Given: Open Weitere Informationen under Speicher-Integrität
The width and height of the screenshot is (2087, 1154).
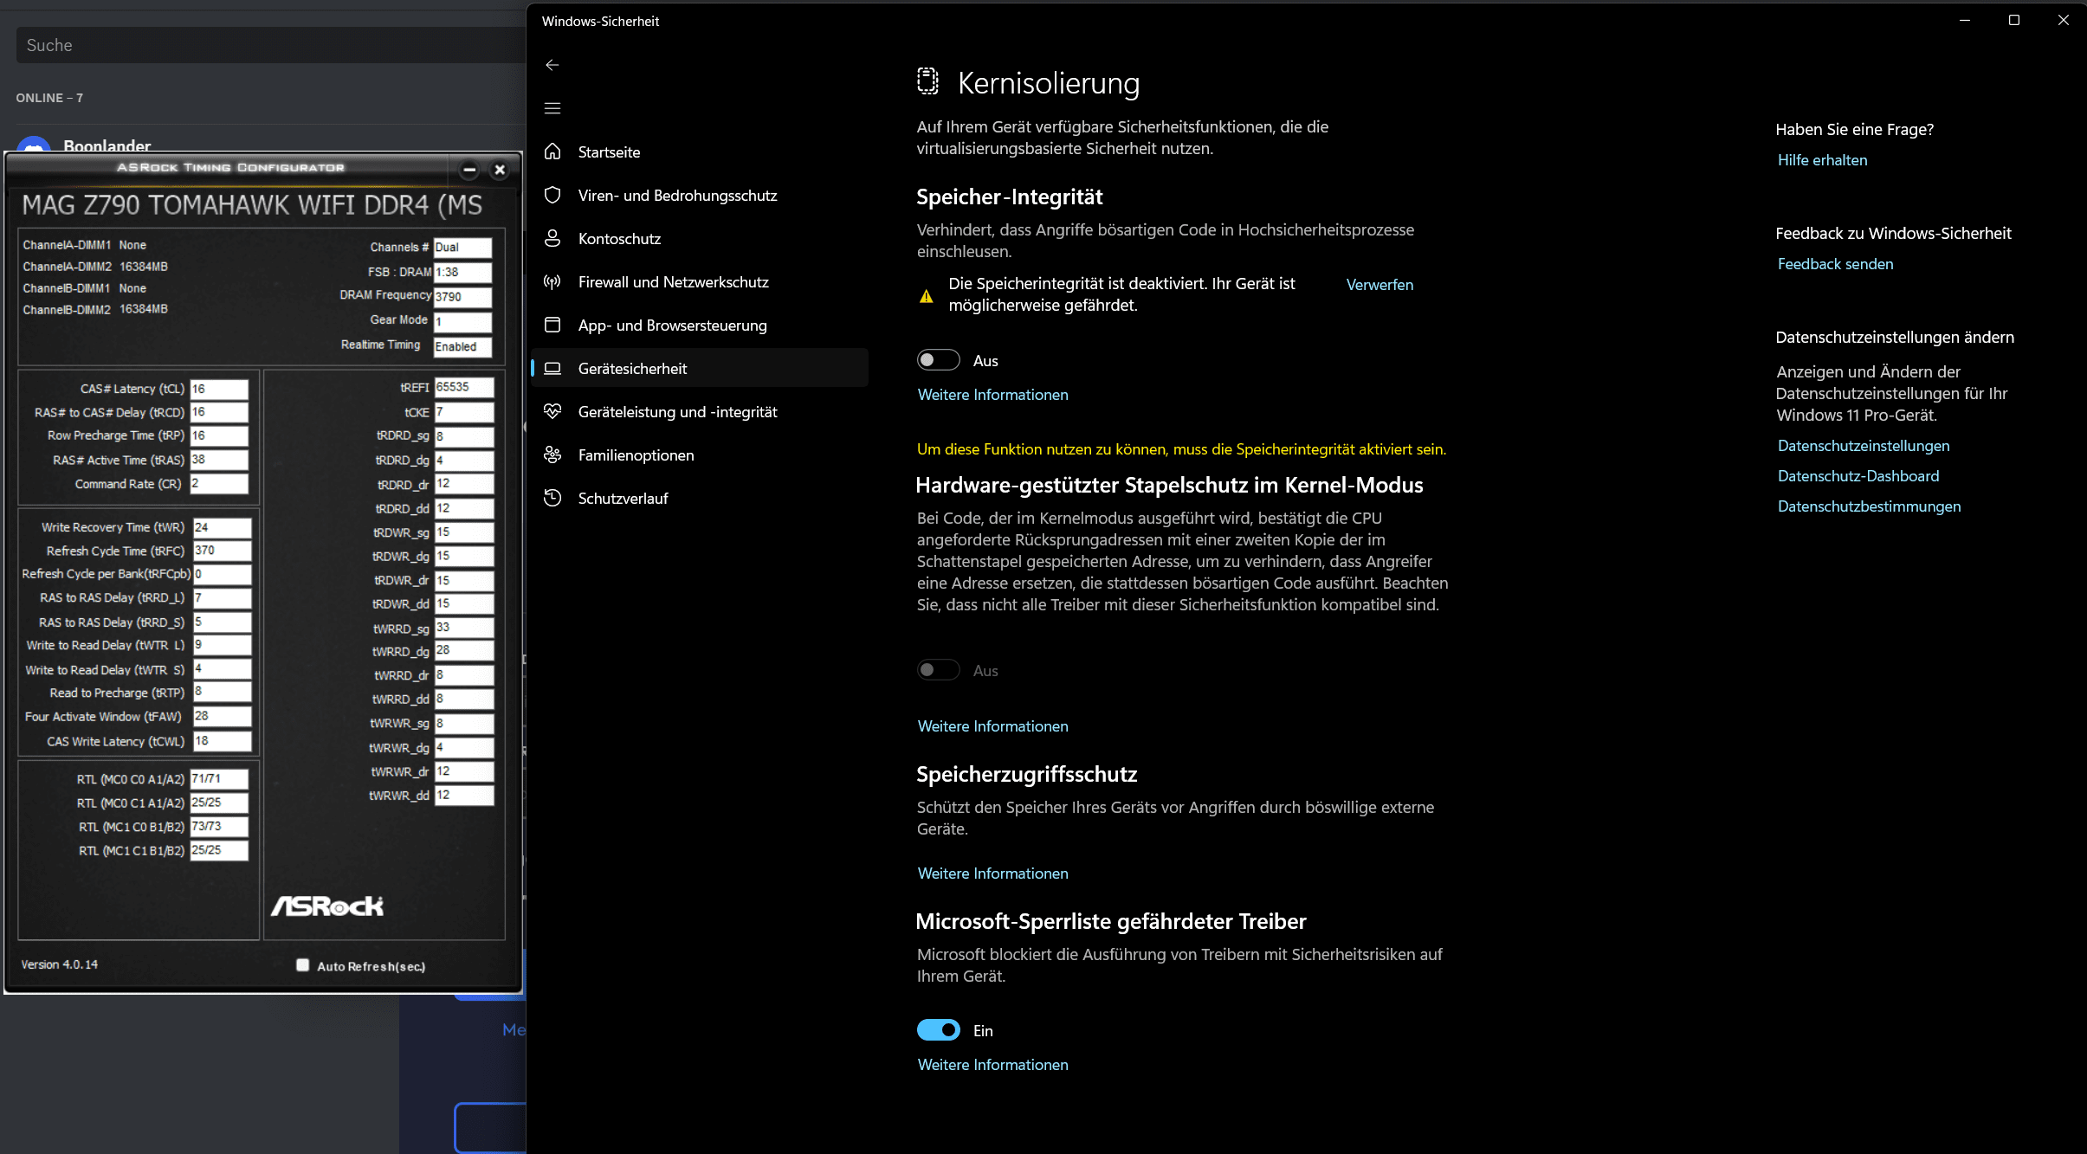Looking at the screenshot, I should coord(992,395).
